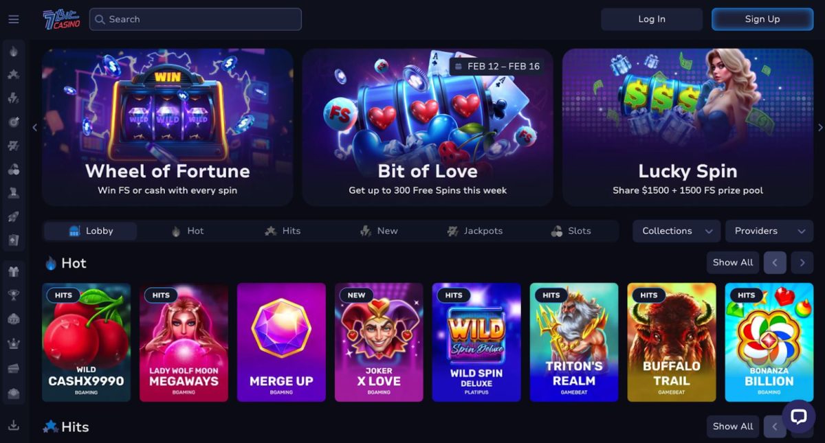Open the hamburger menu in the header
The image size is (825, 443).
click(x=13, y=19)
